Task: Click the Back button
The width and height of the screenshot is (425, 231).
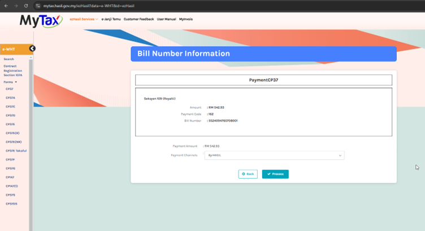Action: (248, 174)
